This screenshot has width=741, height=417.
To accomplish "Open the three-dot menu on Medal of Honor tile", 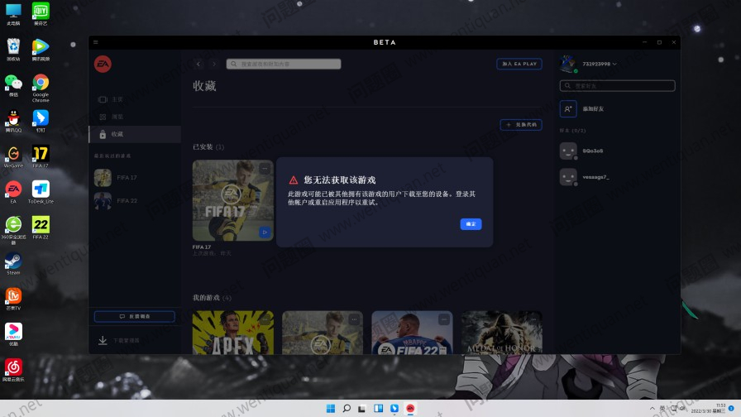I will click(x=533, y=319).
